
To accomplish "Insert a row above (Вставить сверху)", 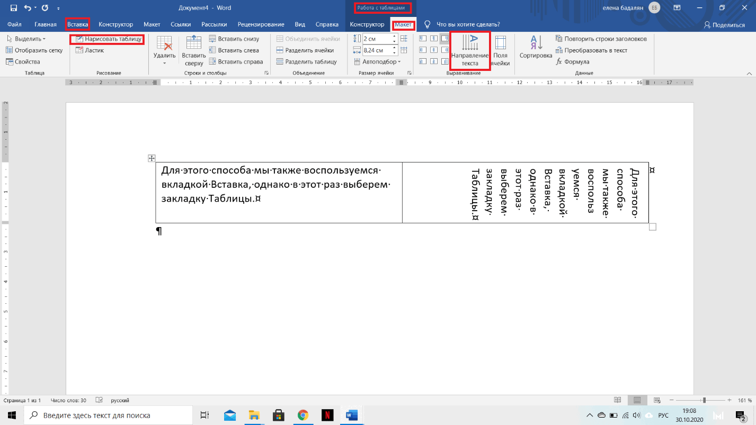I will [194, 51].
